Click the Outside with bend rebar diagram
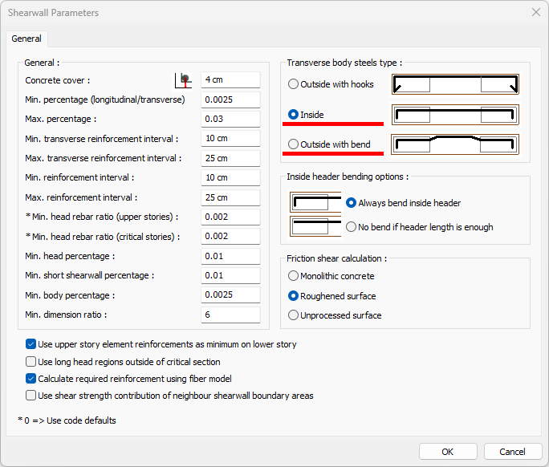 [x=455, y=144]
